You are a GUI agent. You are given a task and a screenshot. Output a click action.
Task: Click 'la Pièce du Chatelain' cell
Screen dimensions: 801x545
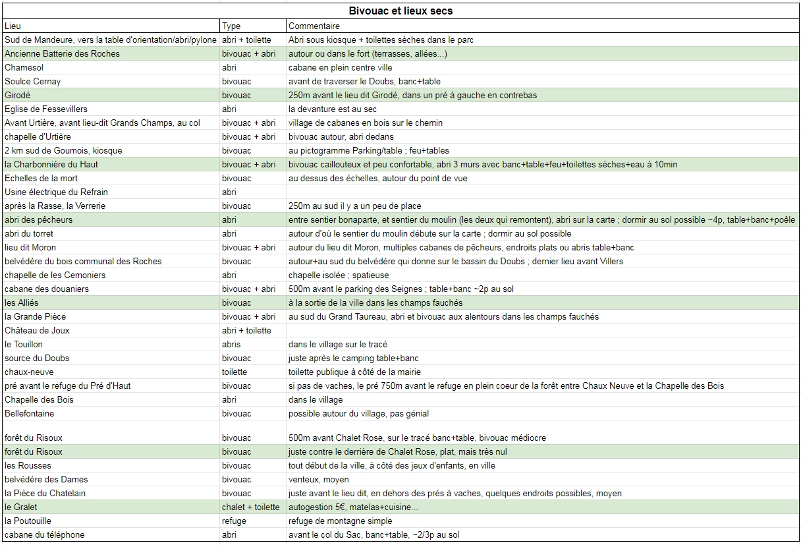coord(111,494)
